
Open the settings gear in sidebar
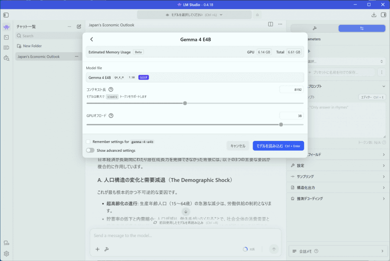6,254
